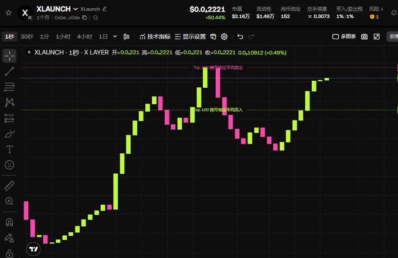
Task: Toggle stay in drawing mode pencil-lock
Action: click(9, 238)
